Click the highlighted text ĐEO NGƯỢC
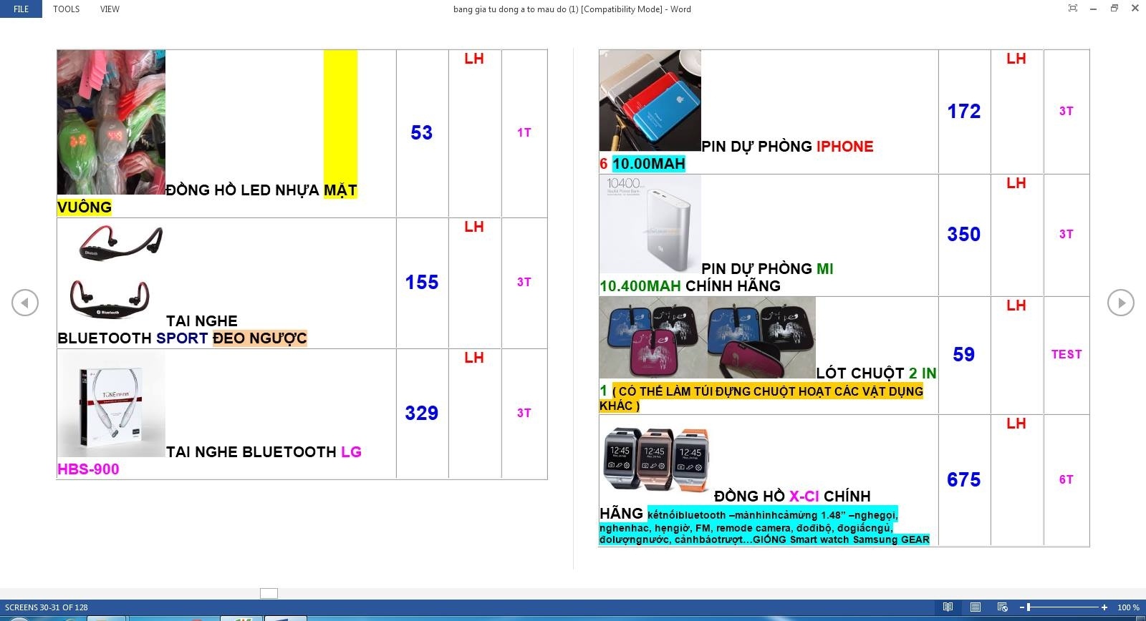Image resolution: width=1146 pixels, height=621 pixels. click(260, 338)
